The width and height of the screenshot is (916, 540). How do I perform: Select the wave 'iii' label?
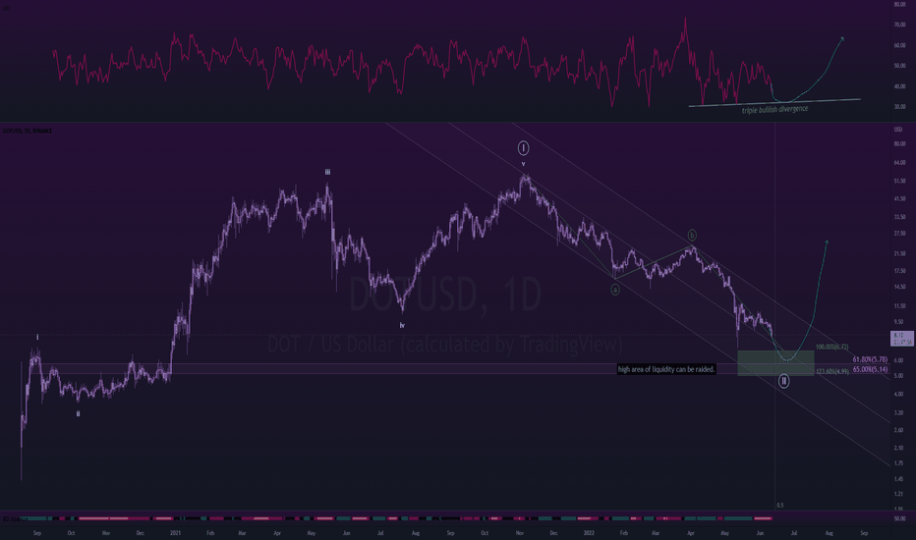point(327,172)
